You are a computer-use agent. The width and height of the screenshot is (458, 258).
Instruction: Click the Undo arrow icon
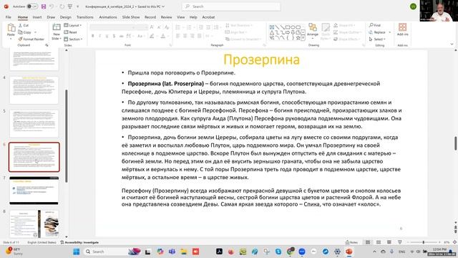pos(52,6)
